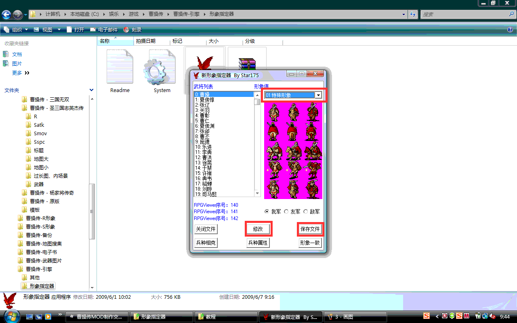Click the 刻录 toolbar item

tap(132, 29)
